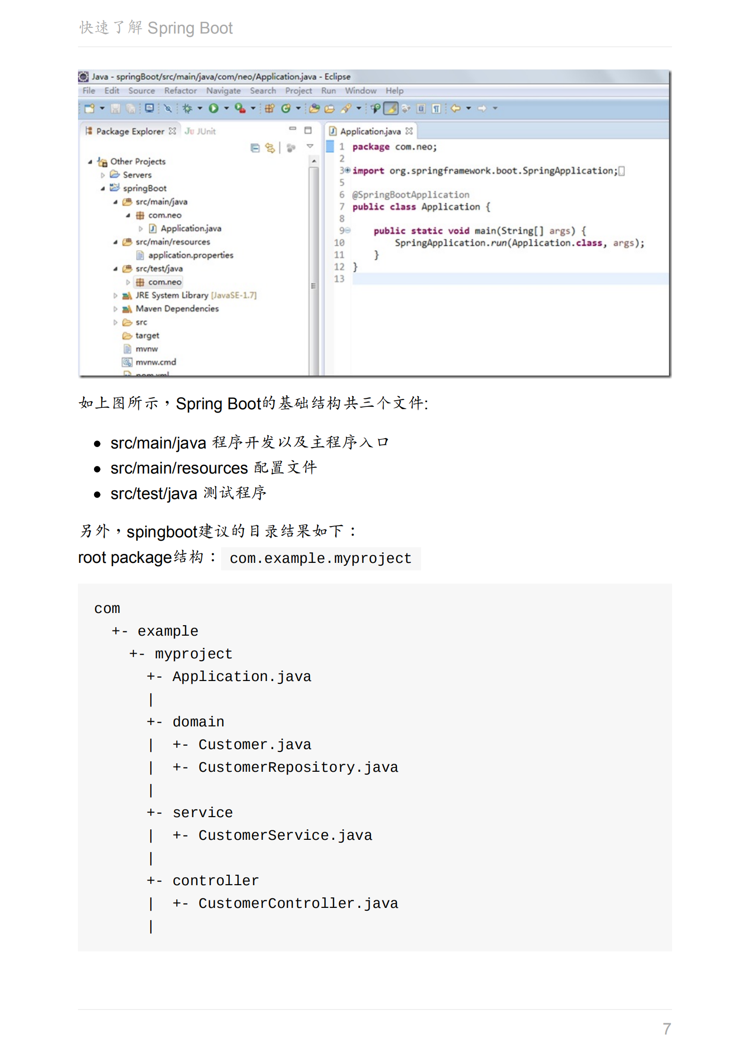Click the Open Type icon in toolbar
Viewport: 750px width, 1061px height.
[x=314, y=109]
